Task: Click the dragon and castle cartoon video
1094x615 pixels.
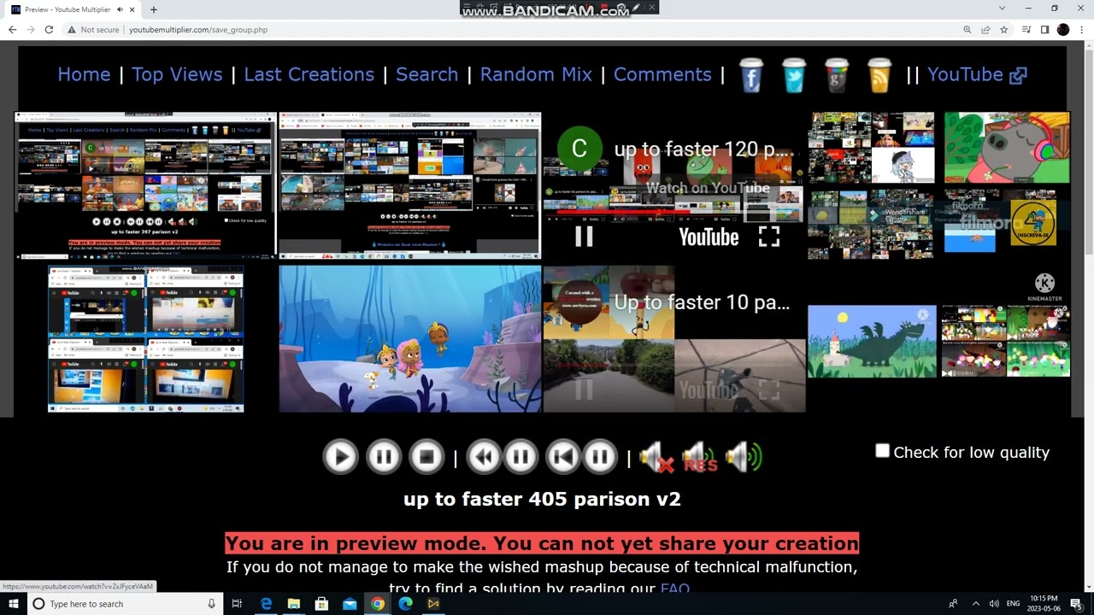Action: click(x=872, y=341)
